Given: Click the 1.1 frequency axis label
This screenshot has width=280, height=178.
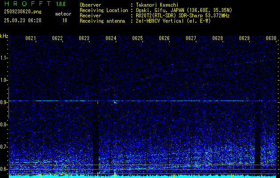Looking at the screenshot, I should click(4, 58).
